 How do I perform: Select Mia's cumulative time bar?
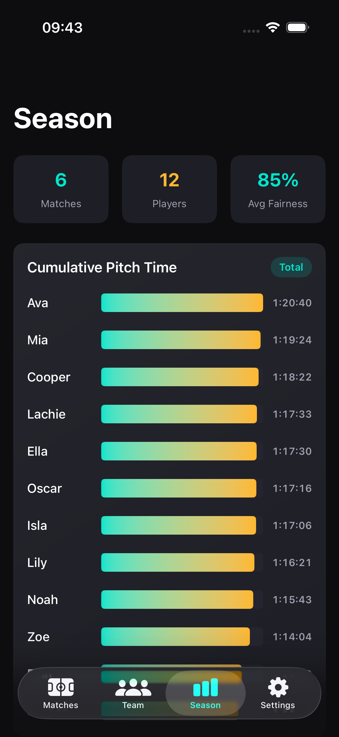pos(181,340)
